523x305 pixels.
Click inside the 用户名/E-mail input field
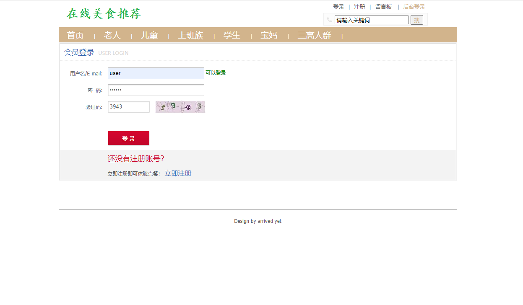156,73
